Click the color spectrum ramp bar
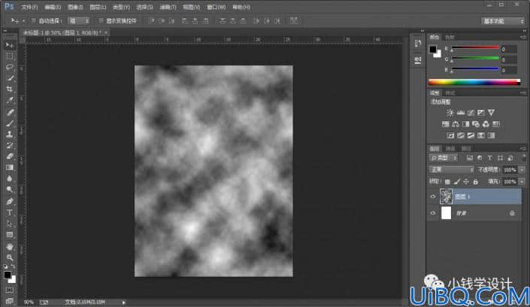530x307 pixels. tap(474, 82)
